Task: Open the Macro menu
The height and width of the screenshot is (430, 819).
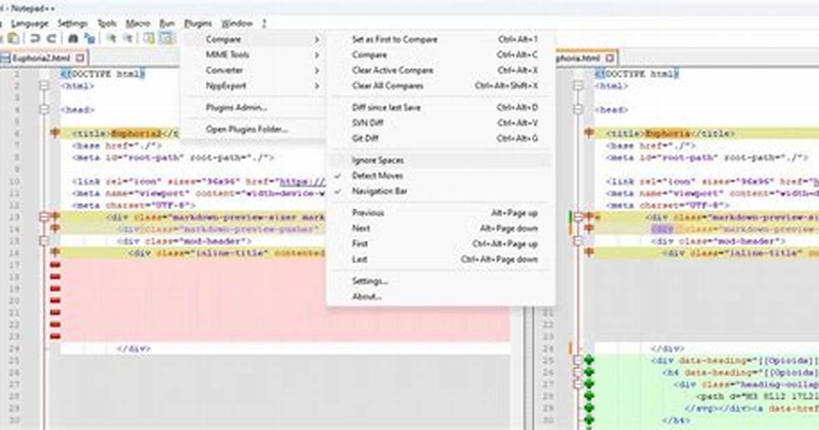Action: (x=138, y=23)
